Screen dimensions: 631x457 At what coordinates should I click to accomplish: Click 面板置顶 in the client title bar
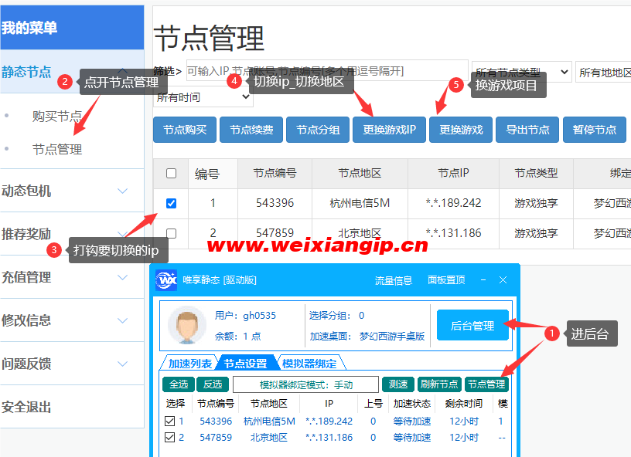point(446,280)
